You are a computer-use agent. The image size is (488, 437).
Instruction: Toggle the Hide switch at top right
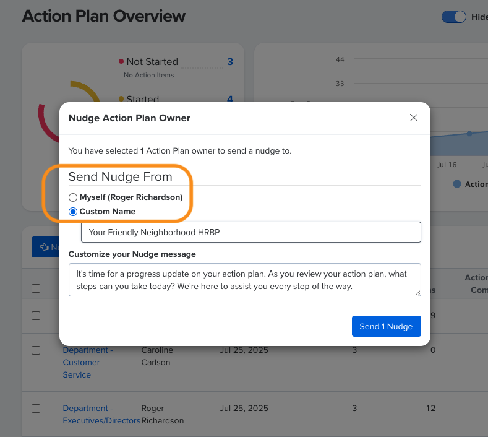pyautogui.click(x=453, y=17)
